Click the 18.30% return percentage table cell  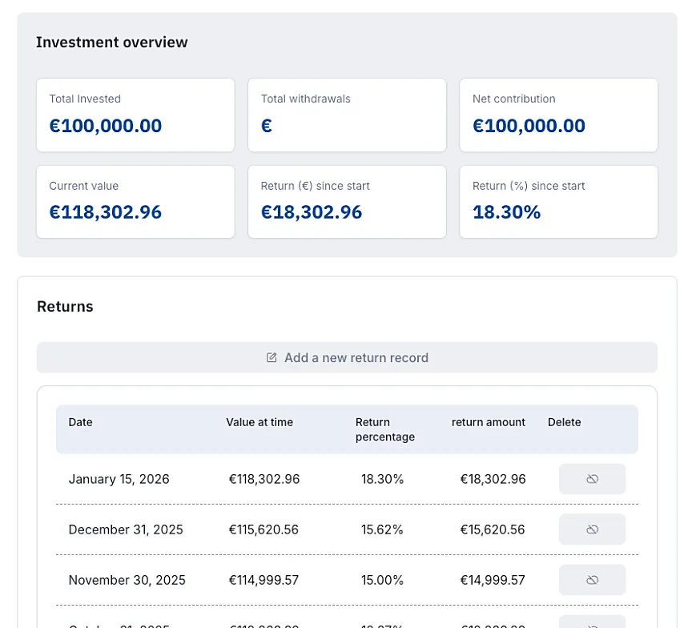point(382,479)
